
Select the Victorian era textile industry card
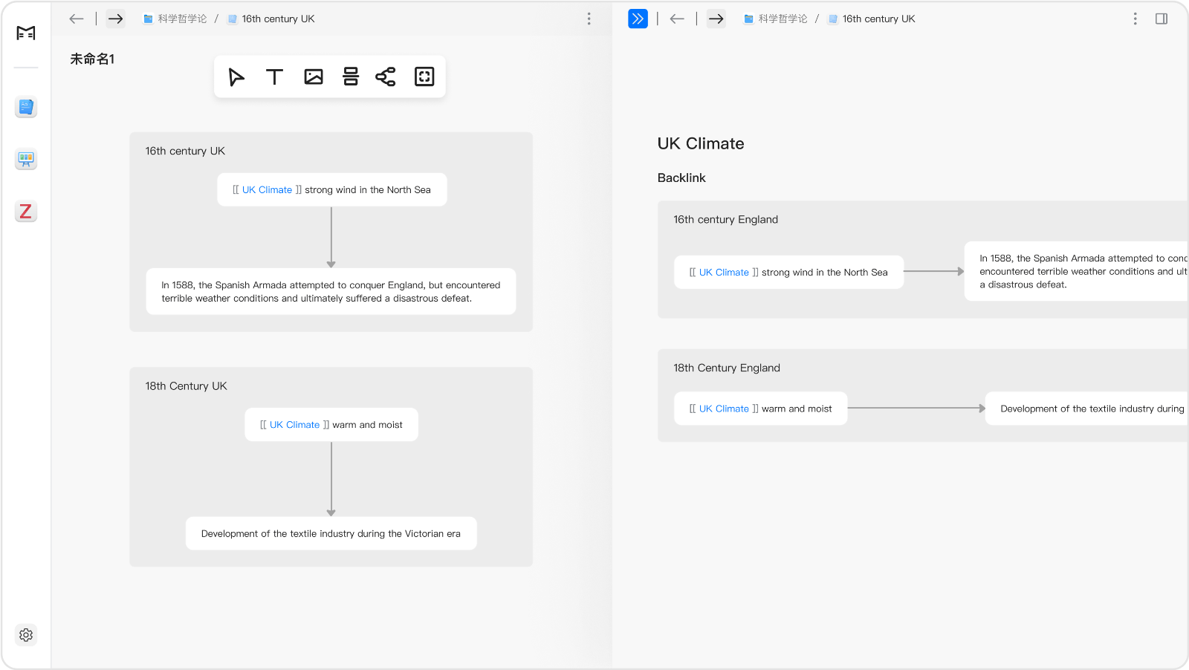point(331,534)
